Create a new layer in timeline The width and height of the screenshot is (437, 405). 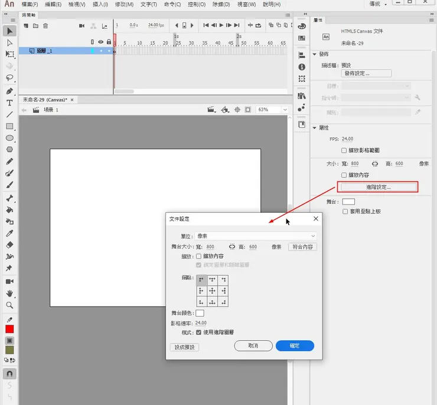coord(26,26)
